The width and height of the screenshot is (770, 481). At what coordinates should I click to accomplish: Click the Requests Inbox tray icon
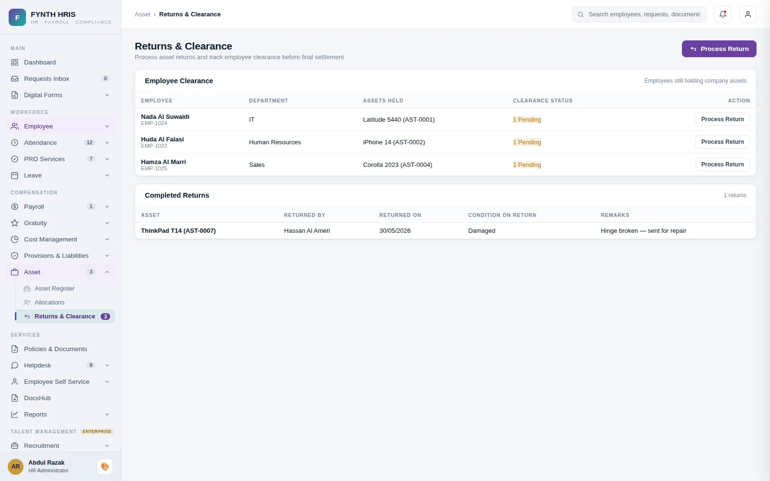[x=15, y=79]
